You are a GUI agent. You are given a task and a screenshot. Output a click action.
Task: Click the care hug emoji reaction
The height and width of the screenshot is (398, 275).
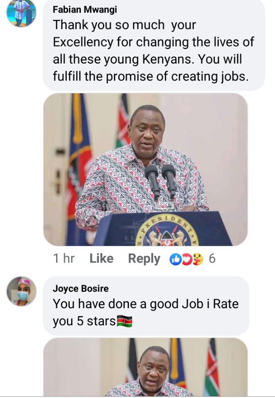[198, 259]
